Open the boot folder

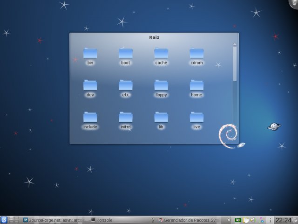click(125, 53)
